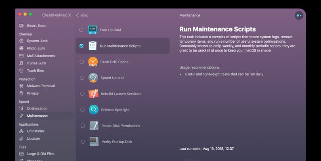Click the Photo Junk flower icon

21,48
